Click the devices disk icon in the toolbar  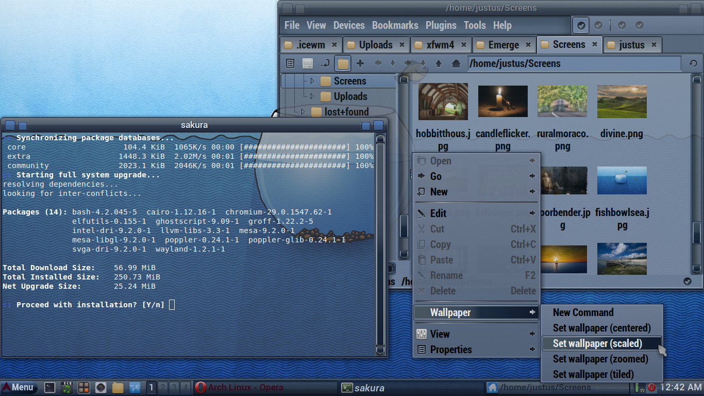coord(308,63)
